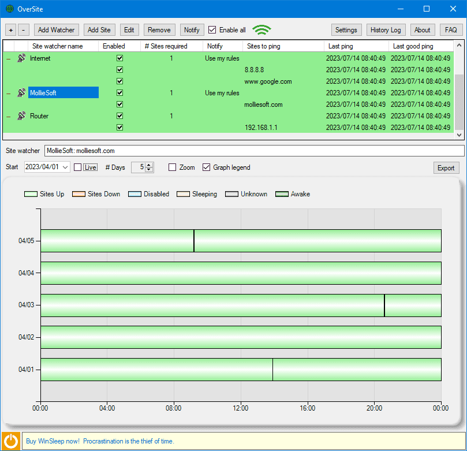
Task: Sort by Site watcher name column
Action: [63, 46]
